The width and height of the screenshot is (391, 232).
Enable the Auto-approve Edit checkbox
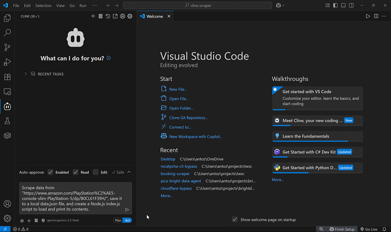click(96, 172)
